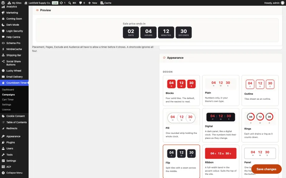Select the Blocks design card
This screenshot has height=178, width=286.
click(181, 90)
